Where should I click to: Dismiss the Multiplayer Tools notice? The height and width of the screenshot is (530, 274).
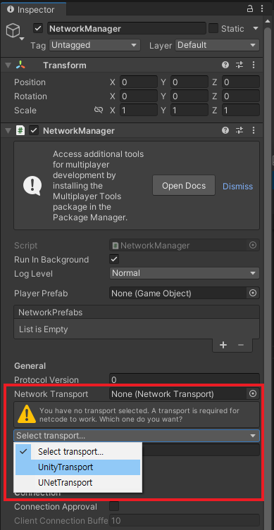237,187
